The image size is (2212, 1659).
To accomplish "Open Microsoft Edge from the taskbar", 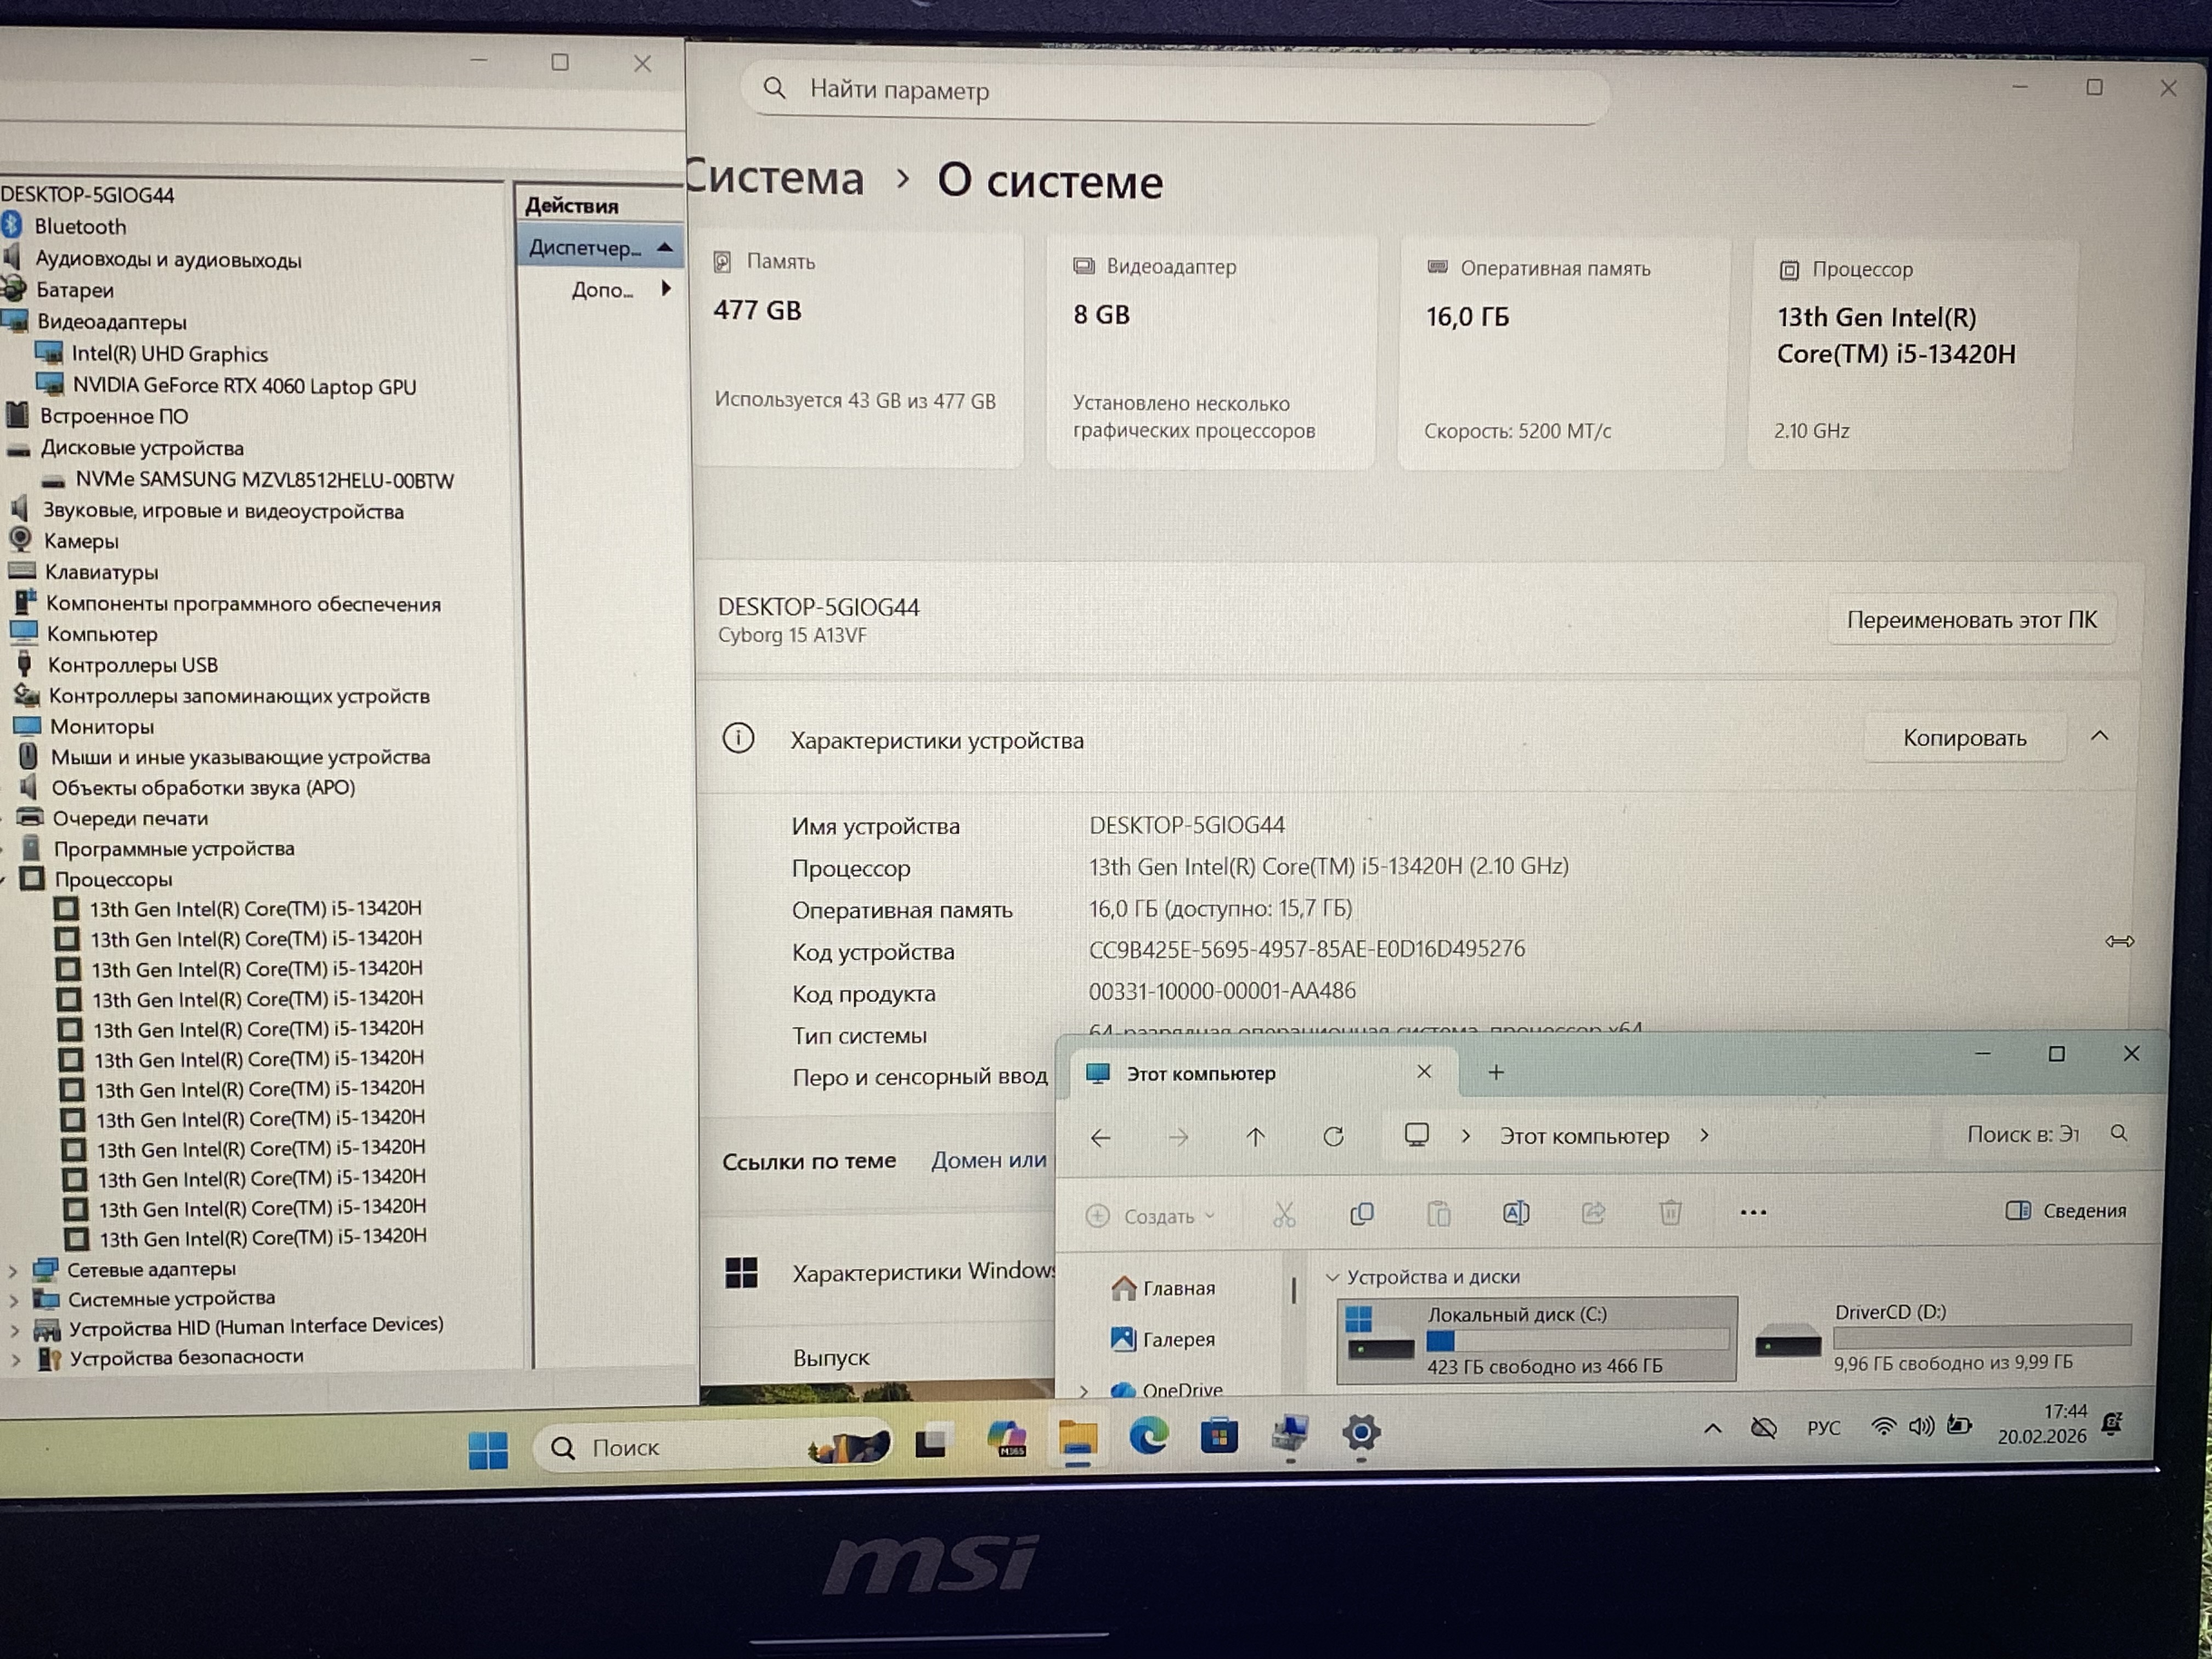I will coord(1148,1437).
